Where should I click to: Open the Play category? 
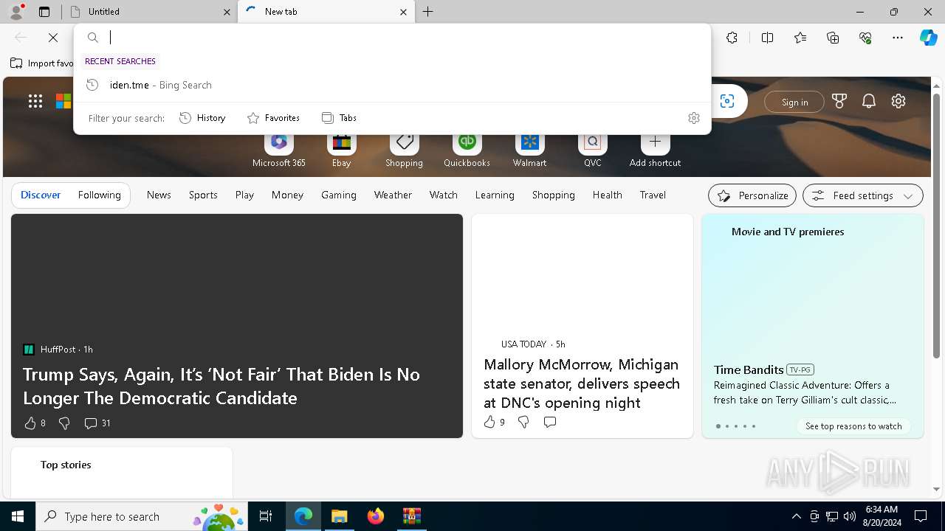pos(244,195)
